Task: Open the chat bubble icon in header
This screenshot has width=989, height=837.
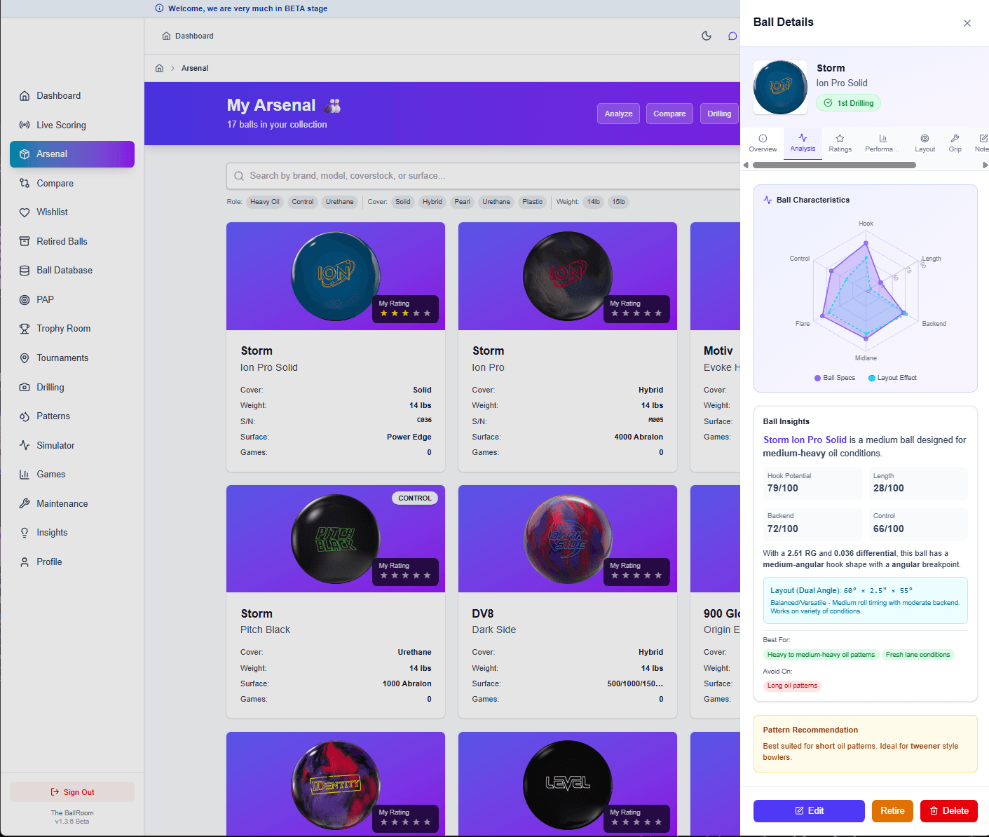Action: click(732, 36)
